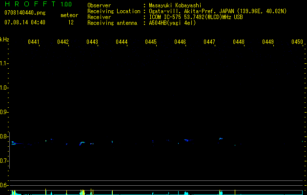Click the 0441 time marker

click(x=34, y=42)
